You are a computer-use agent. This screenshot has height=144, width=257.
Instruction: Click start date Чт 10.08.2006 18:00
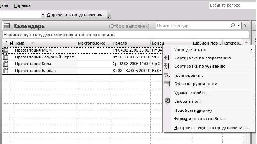pyautogui.click(x=131, y=57)
